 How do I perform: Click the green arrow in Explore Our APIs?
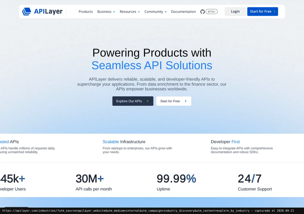[x=148, y=101]
